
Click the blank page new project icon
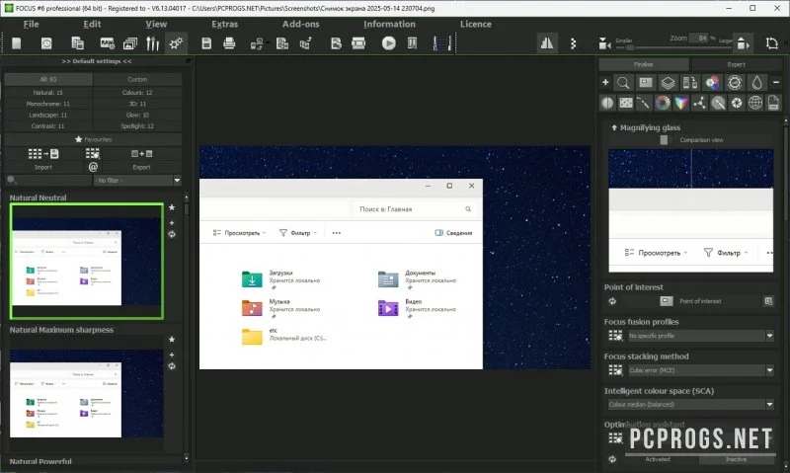17,43
